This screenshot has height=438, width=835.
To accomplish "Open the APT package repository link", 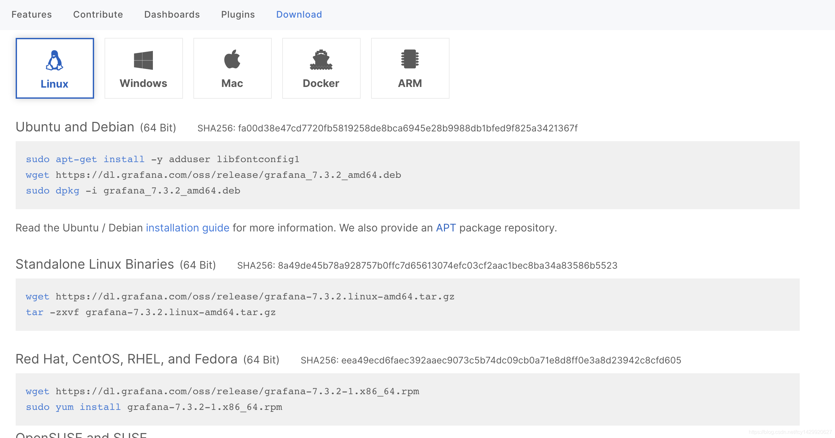I will [x=446, y=228].
